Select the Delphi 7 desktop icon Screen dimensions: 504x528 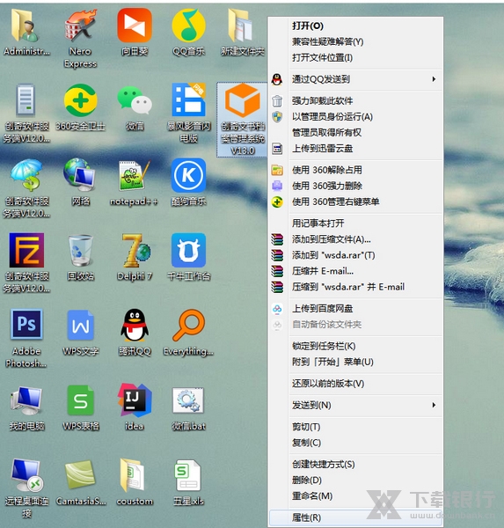[x=135, y=257]
